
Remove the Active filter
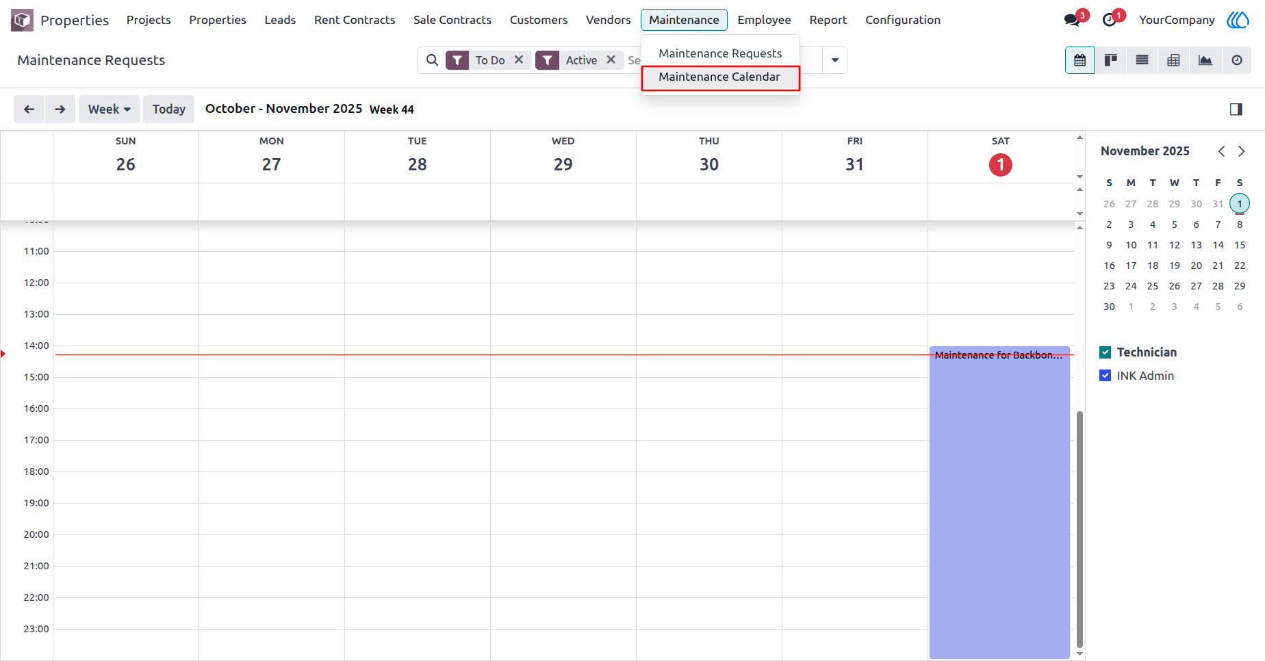tap(611, 60)
